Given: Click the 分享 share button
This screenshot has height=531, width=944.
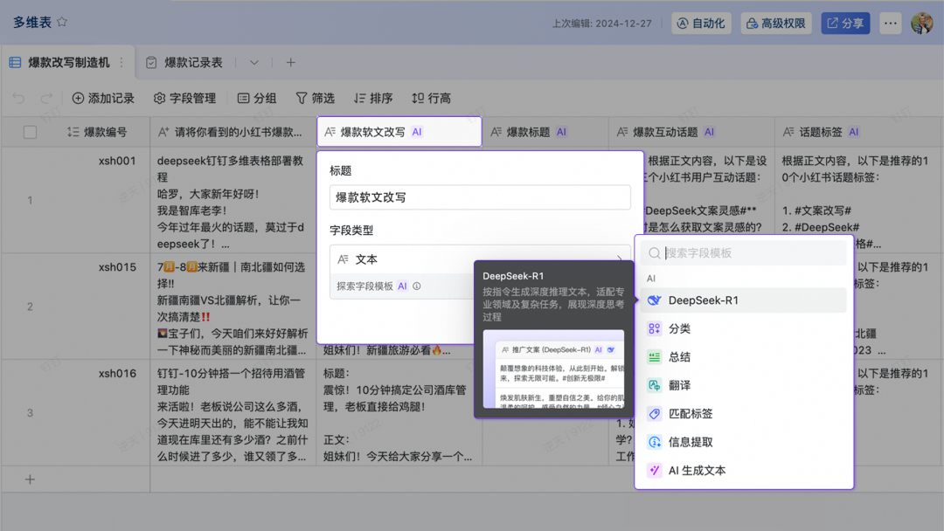Looking at the screenshot, I should pos(844,23).
